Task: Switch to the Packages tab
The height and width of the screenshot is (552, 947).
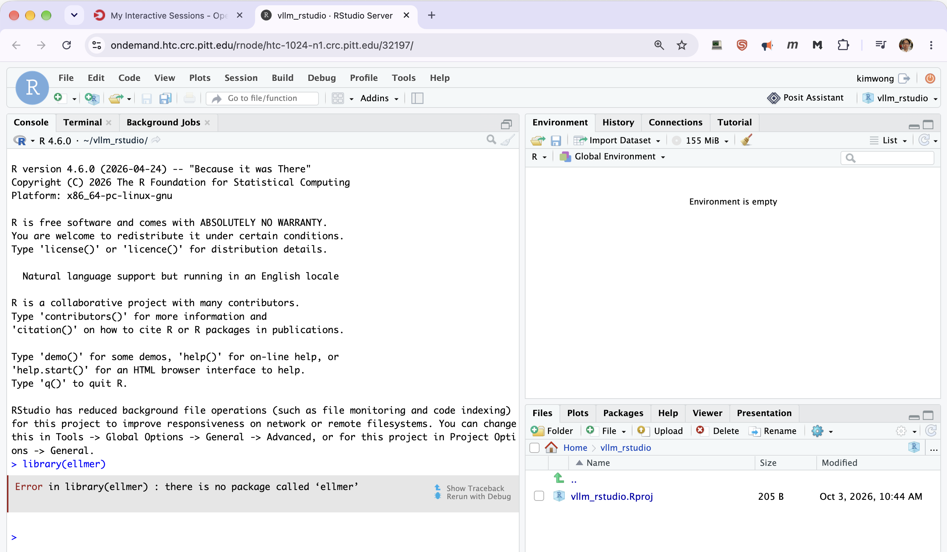Action: point(623,413)
